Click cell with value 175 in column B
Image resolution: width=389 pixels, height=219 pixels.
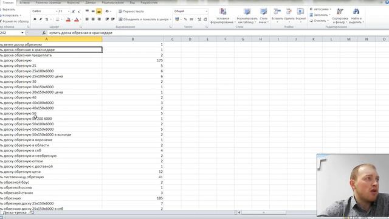coord(133,60)
